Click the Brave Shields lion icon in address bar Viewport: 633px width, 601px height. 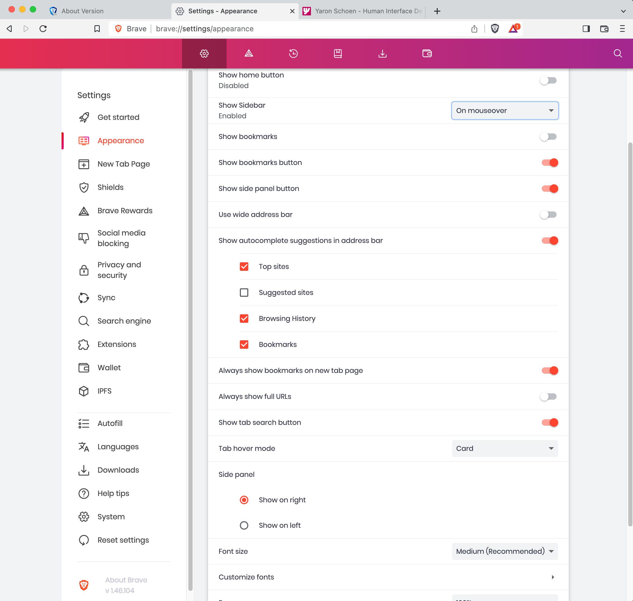495,29
